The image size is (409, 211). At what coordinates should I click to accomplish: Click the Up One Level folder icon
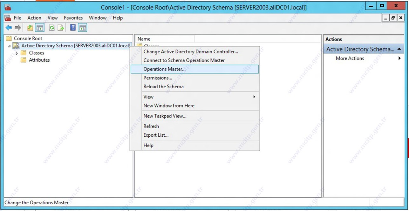[30, 28]
